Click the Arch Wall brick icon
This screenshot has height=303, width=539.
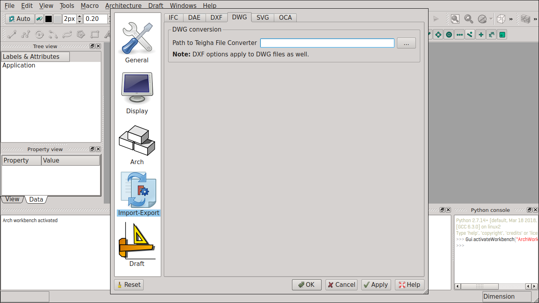525,19
